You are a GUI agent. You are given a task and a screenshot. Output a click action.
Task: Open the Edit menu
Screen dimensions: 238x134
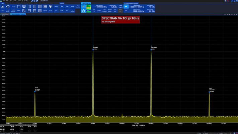pos(7,1)
